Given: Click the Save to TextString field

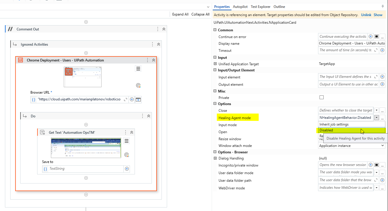Looking at the screenshot, I should point(83,169).
